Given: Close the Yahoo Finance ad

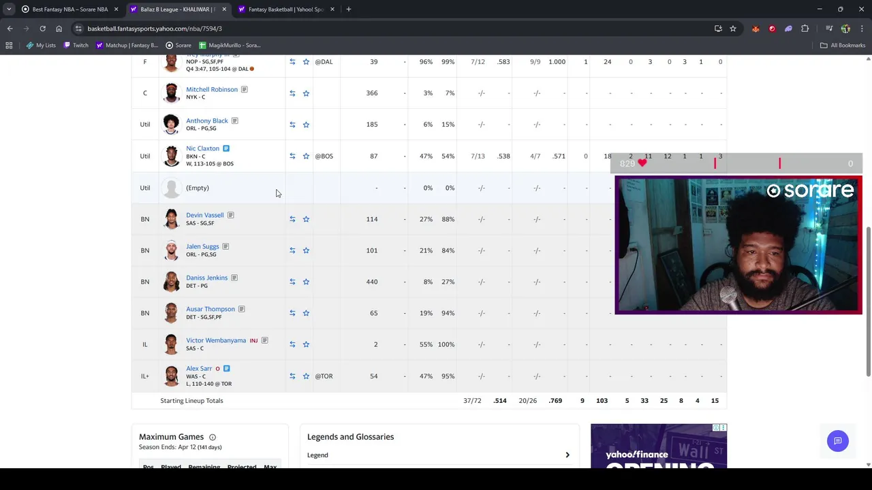Looking at the screenshot, I should pyautogui.click(x=723, y=428).
